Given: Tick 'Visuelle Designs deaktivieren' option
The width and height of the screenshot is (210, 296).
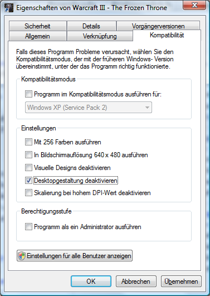Looking at the screenshot, I should 28,168.
